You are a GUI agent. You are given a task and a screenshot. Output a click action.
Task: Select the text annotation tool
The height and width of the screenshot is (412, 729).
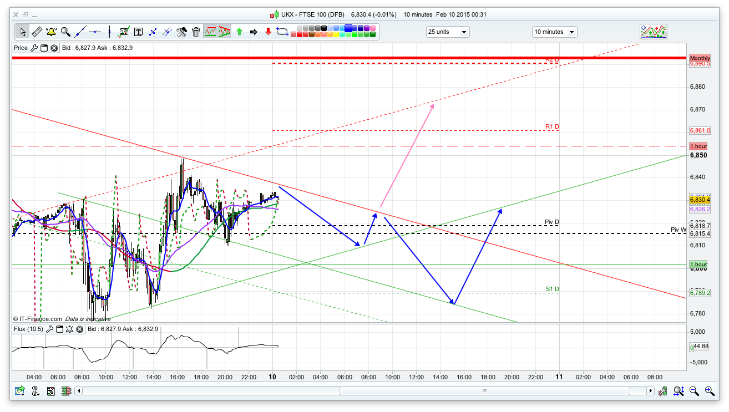pyautogui.click(x=138, y=32)
